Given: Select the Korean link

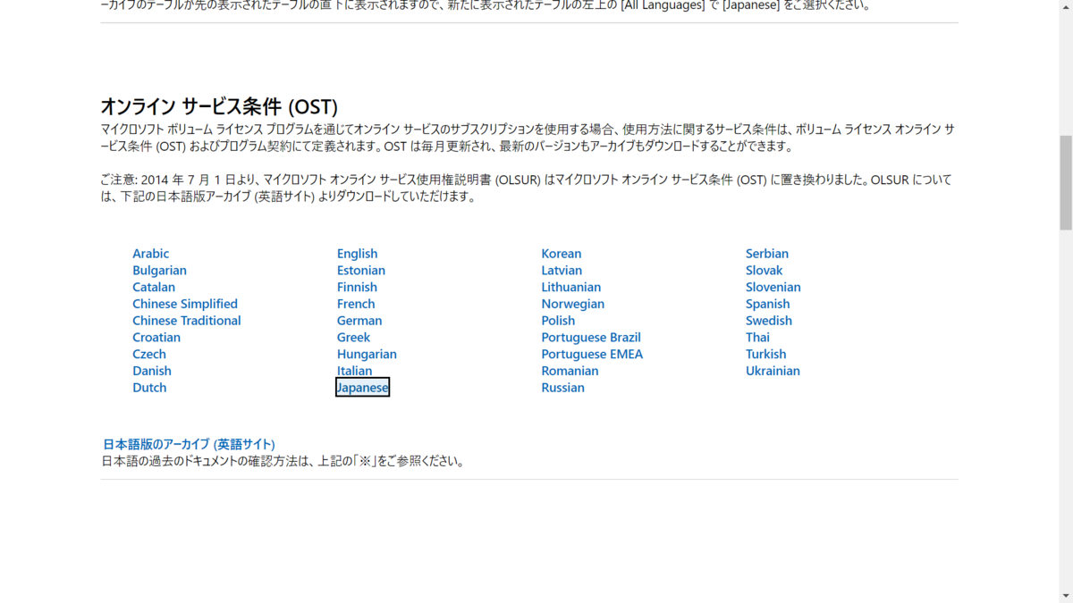Looking at the screenshot, I should click(562, 254).
